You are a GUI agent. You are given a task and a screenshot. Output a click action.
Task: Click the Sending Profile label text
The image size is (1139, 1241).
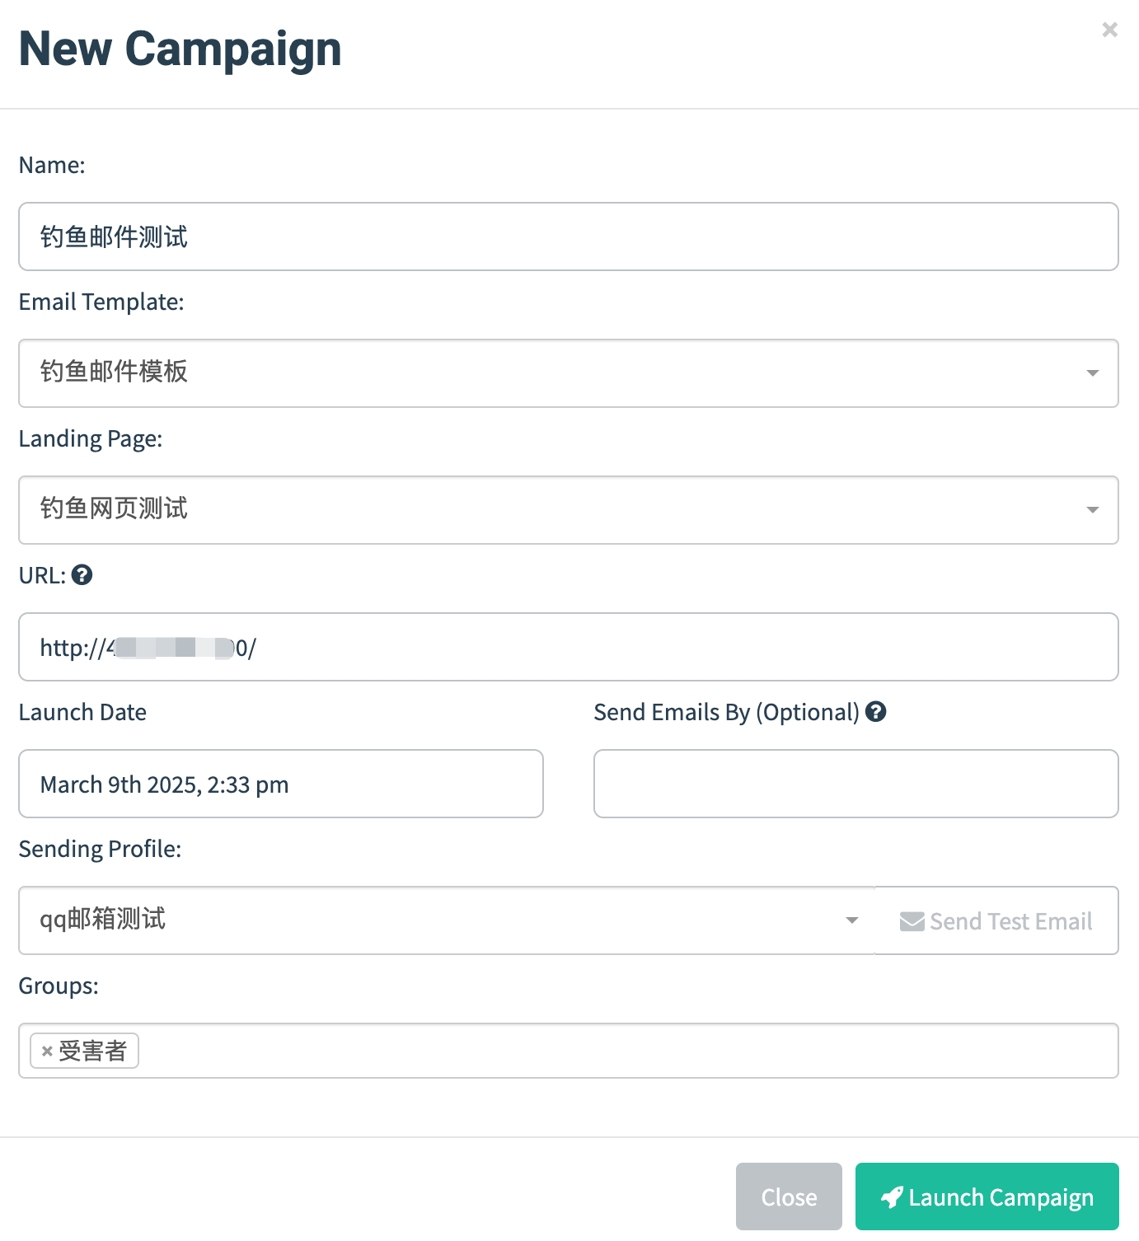pos(100,849)
